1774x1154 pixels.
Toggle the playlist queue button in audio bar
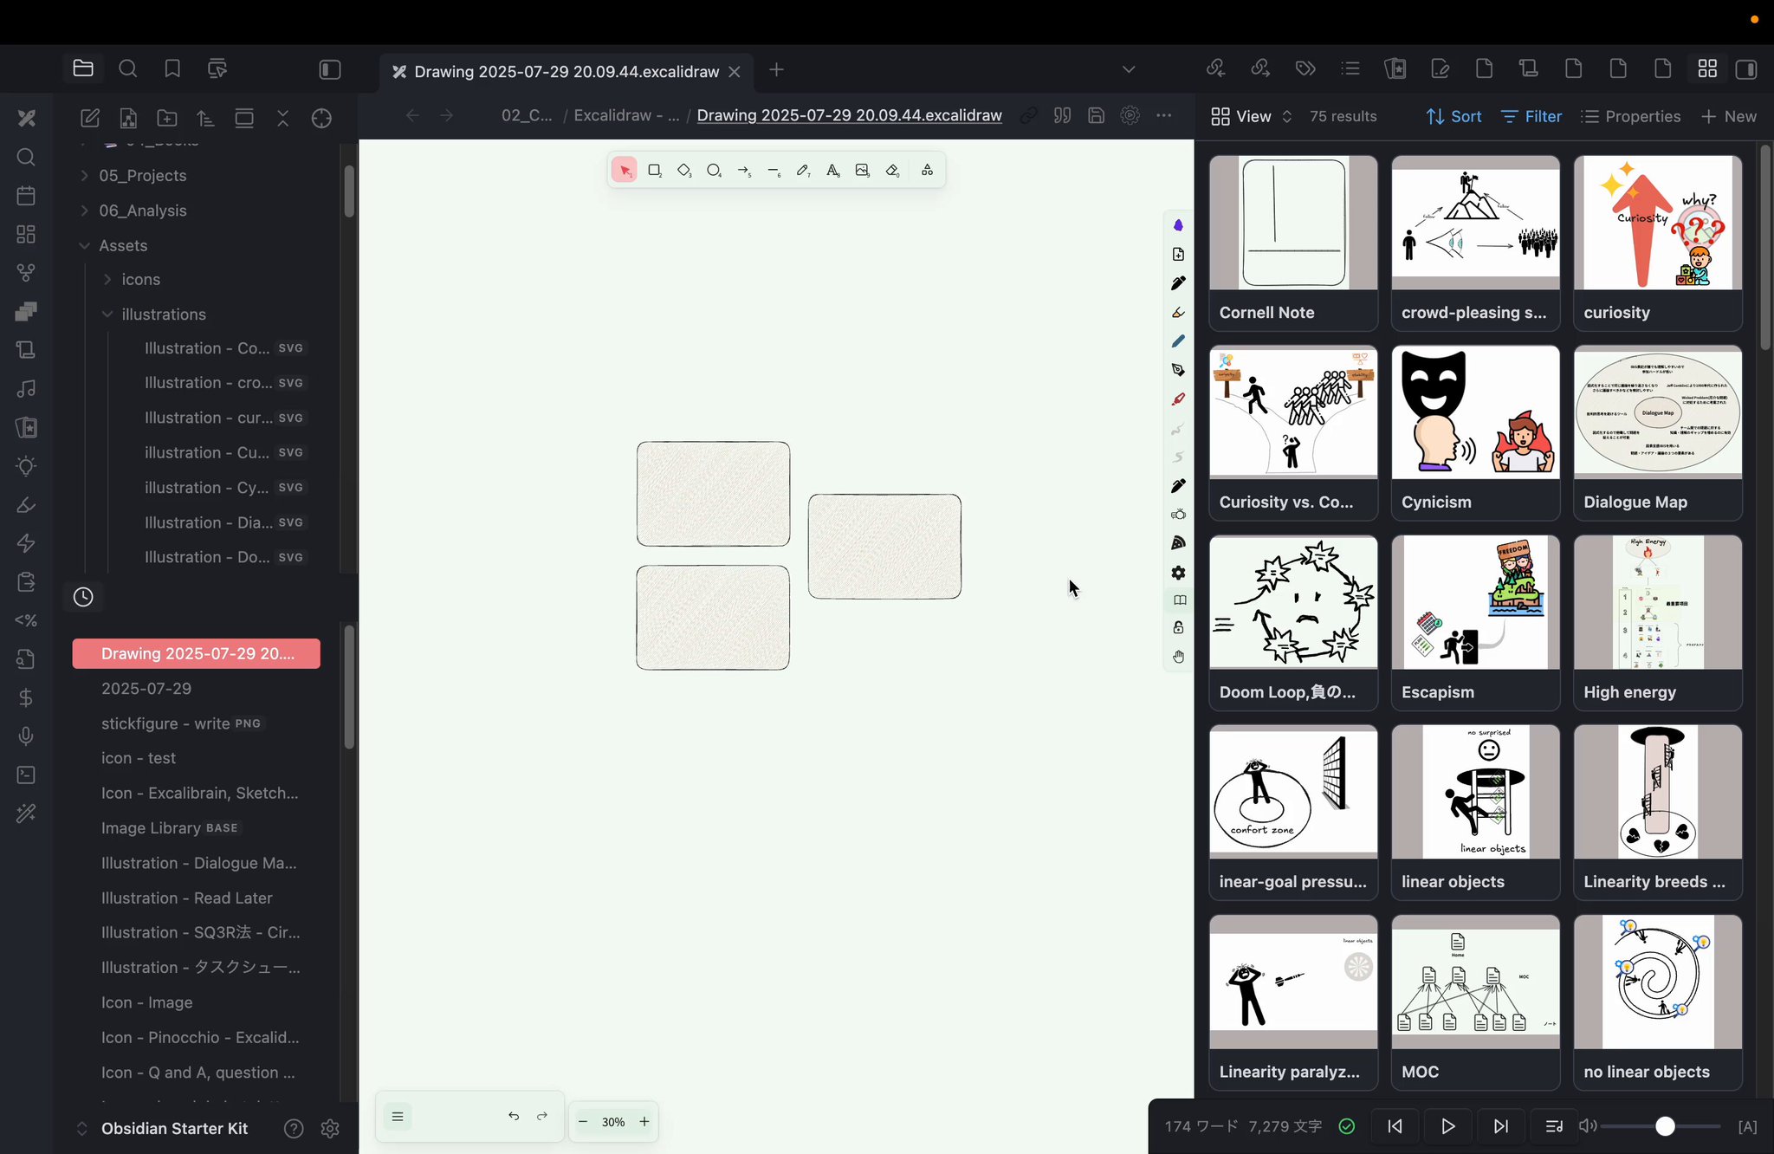pyautogui.click(x=1554, y=1126)
